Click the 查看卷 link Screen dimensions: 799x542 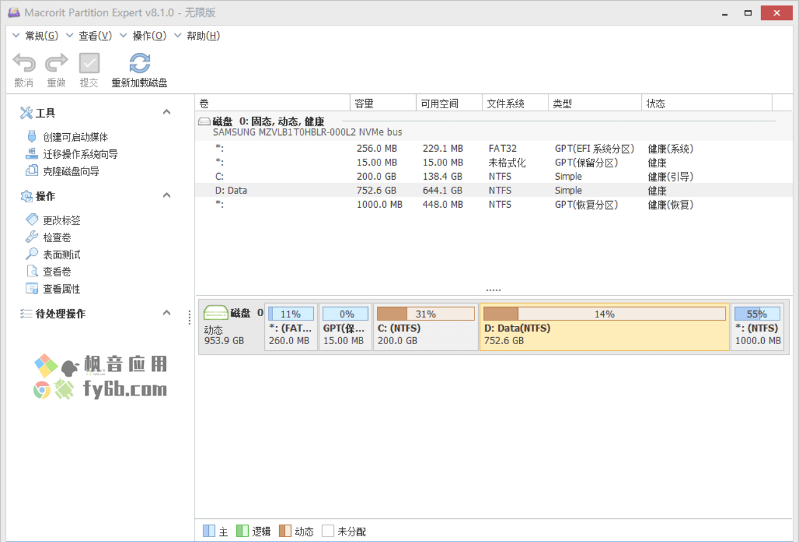[x=57, y=272]
